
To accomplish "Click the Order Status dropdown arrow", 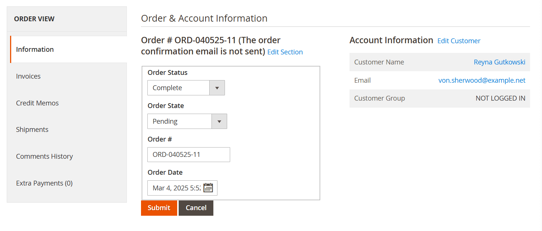I will coord(217,88).
